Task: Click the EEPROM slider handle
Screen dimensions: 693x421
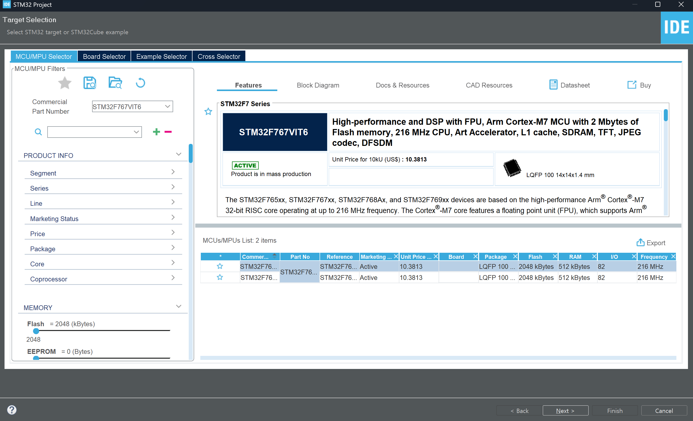Action: pos(36,358)
